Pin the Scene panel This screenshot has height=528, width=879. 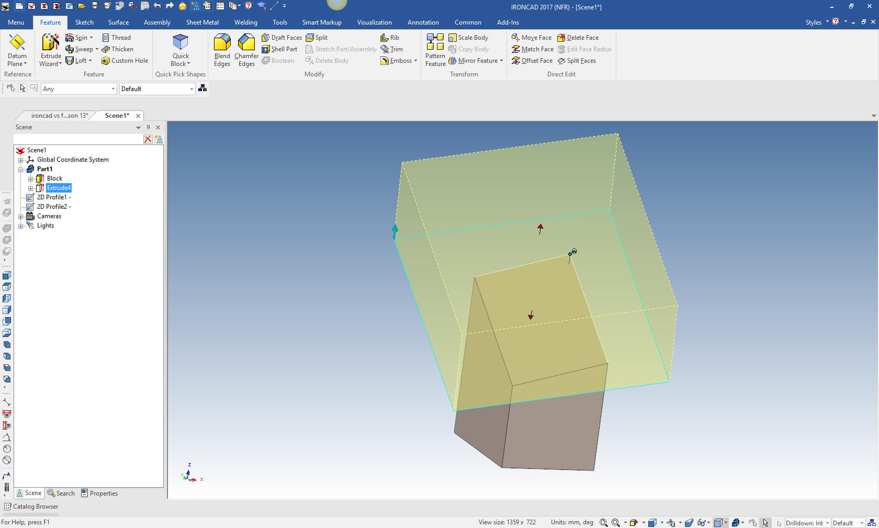[x=148, y=127]
